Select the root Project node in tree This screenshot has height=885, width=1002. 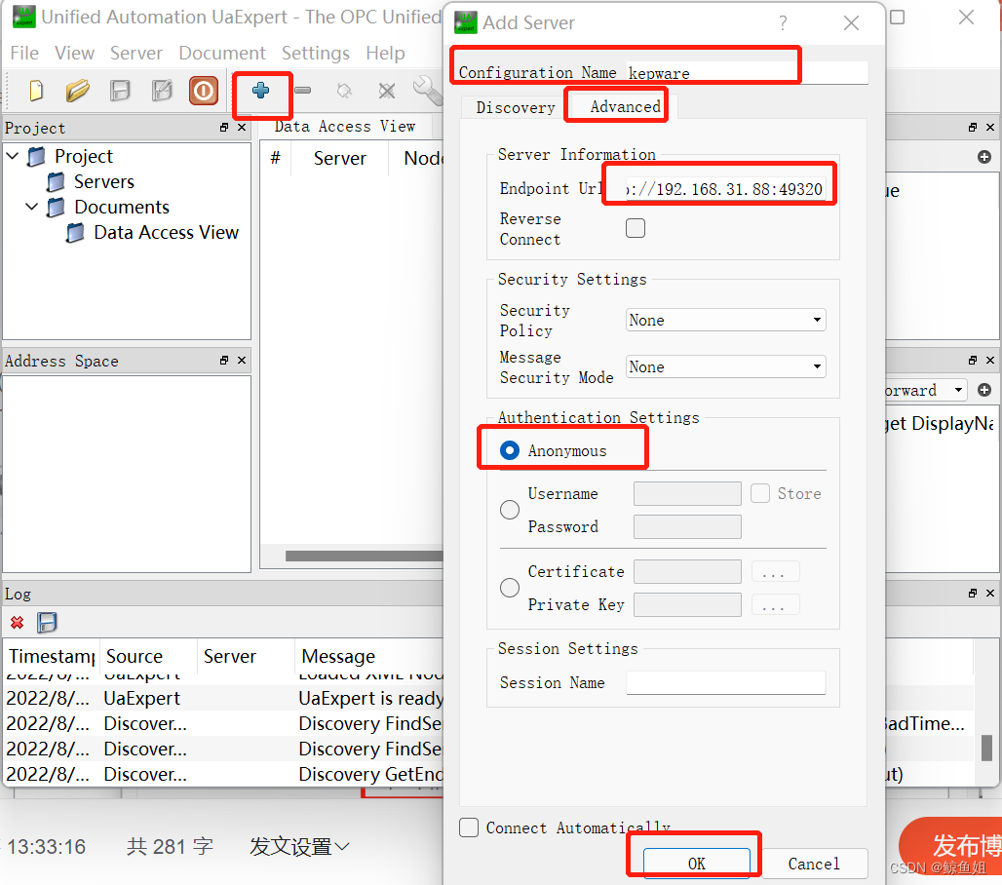coord(83,156)
